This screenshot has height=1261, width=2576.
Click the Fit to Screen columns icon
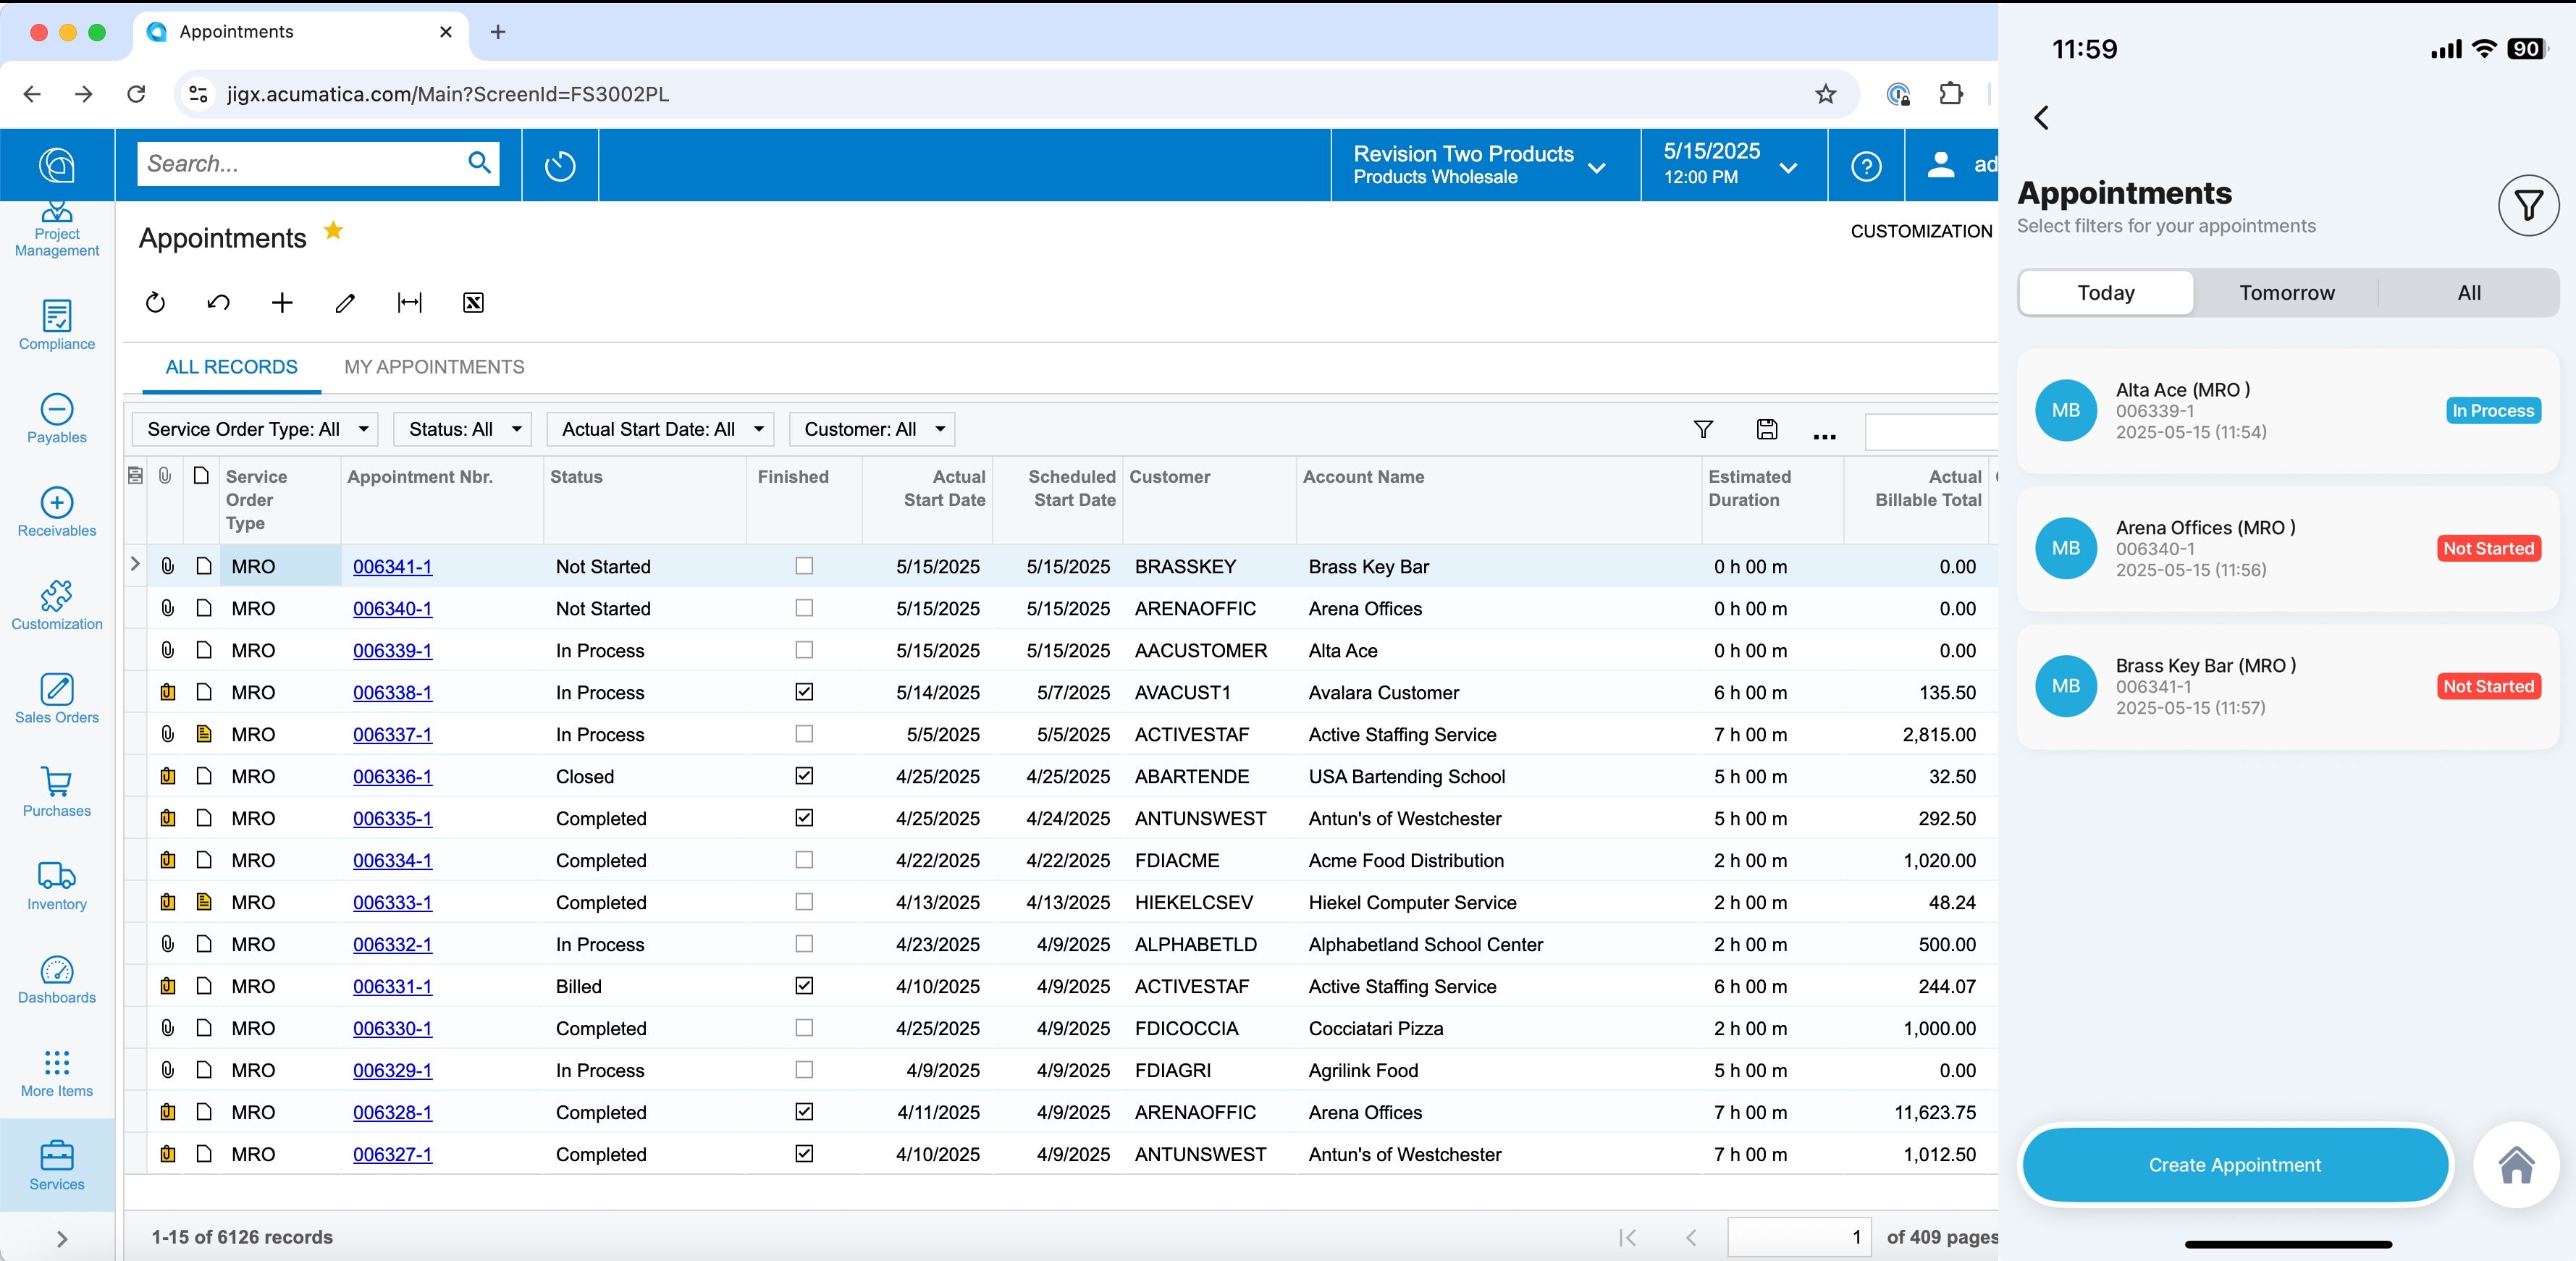click(x=410, y=303)
